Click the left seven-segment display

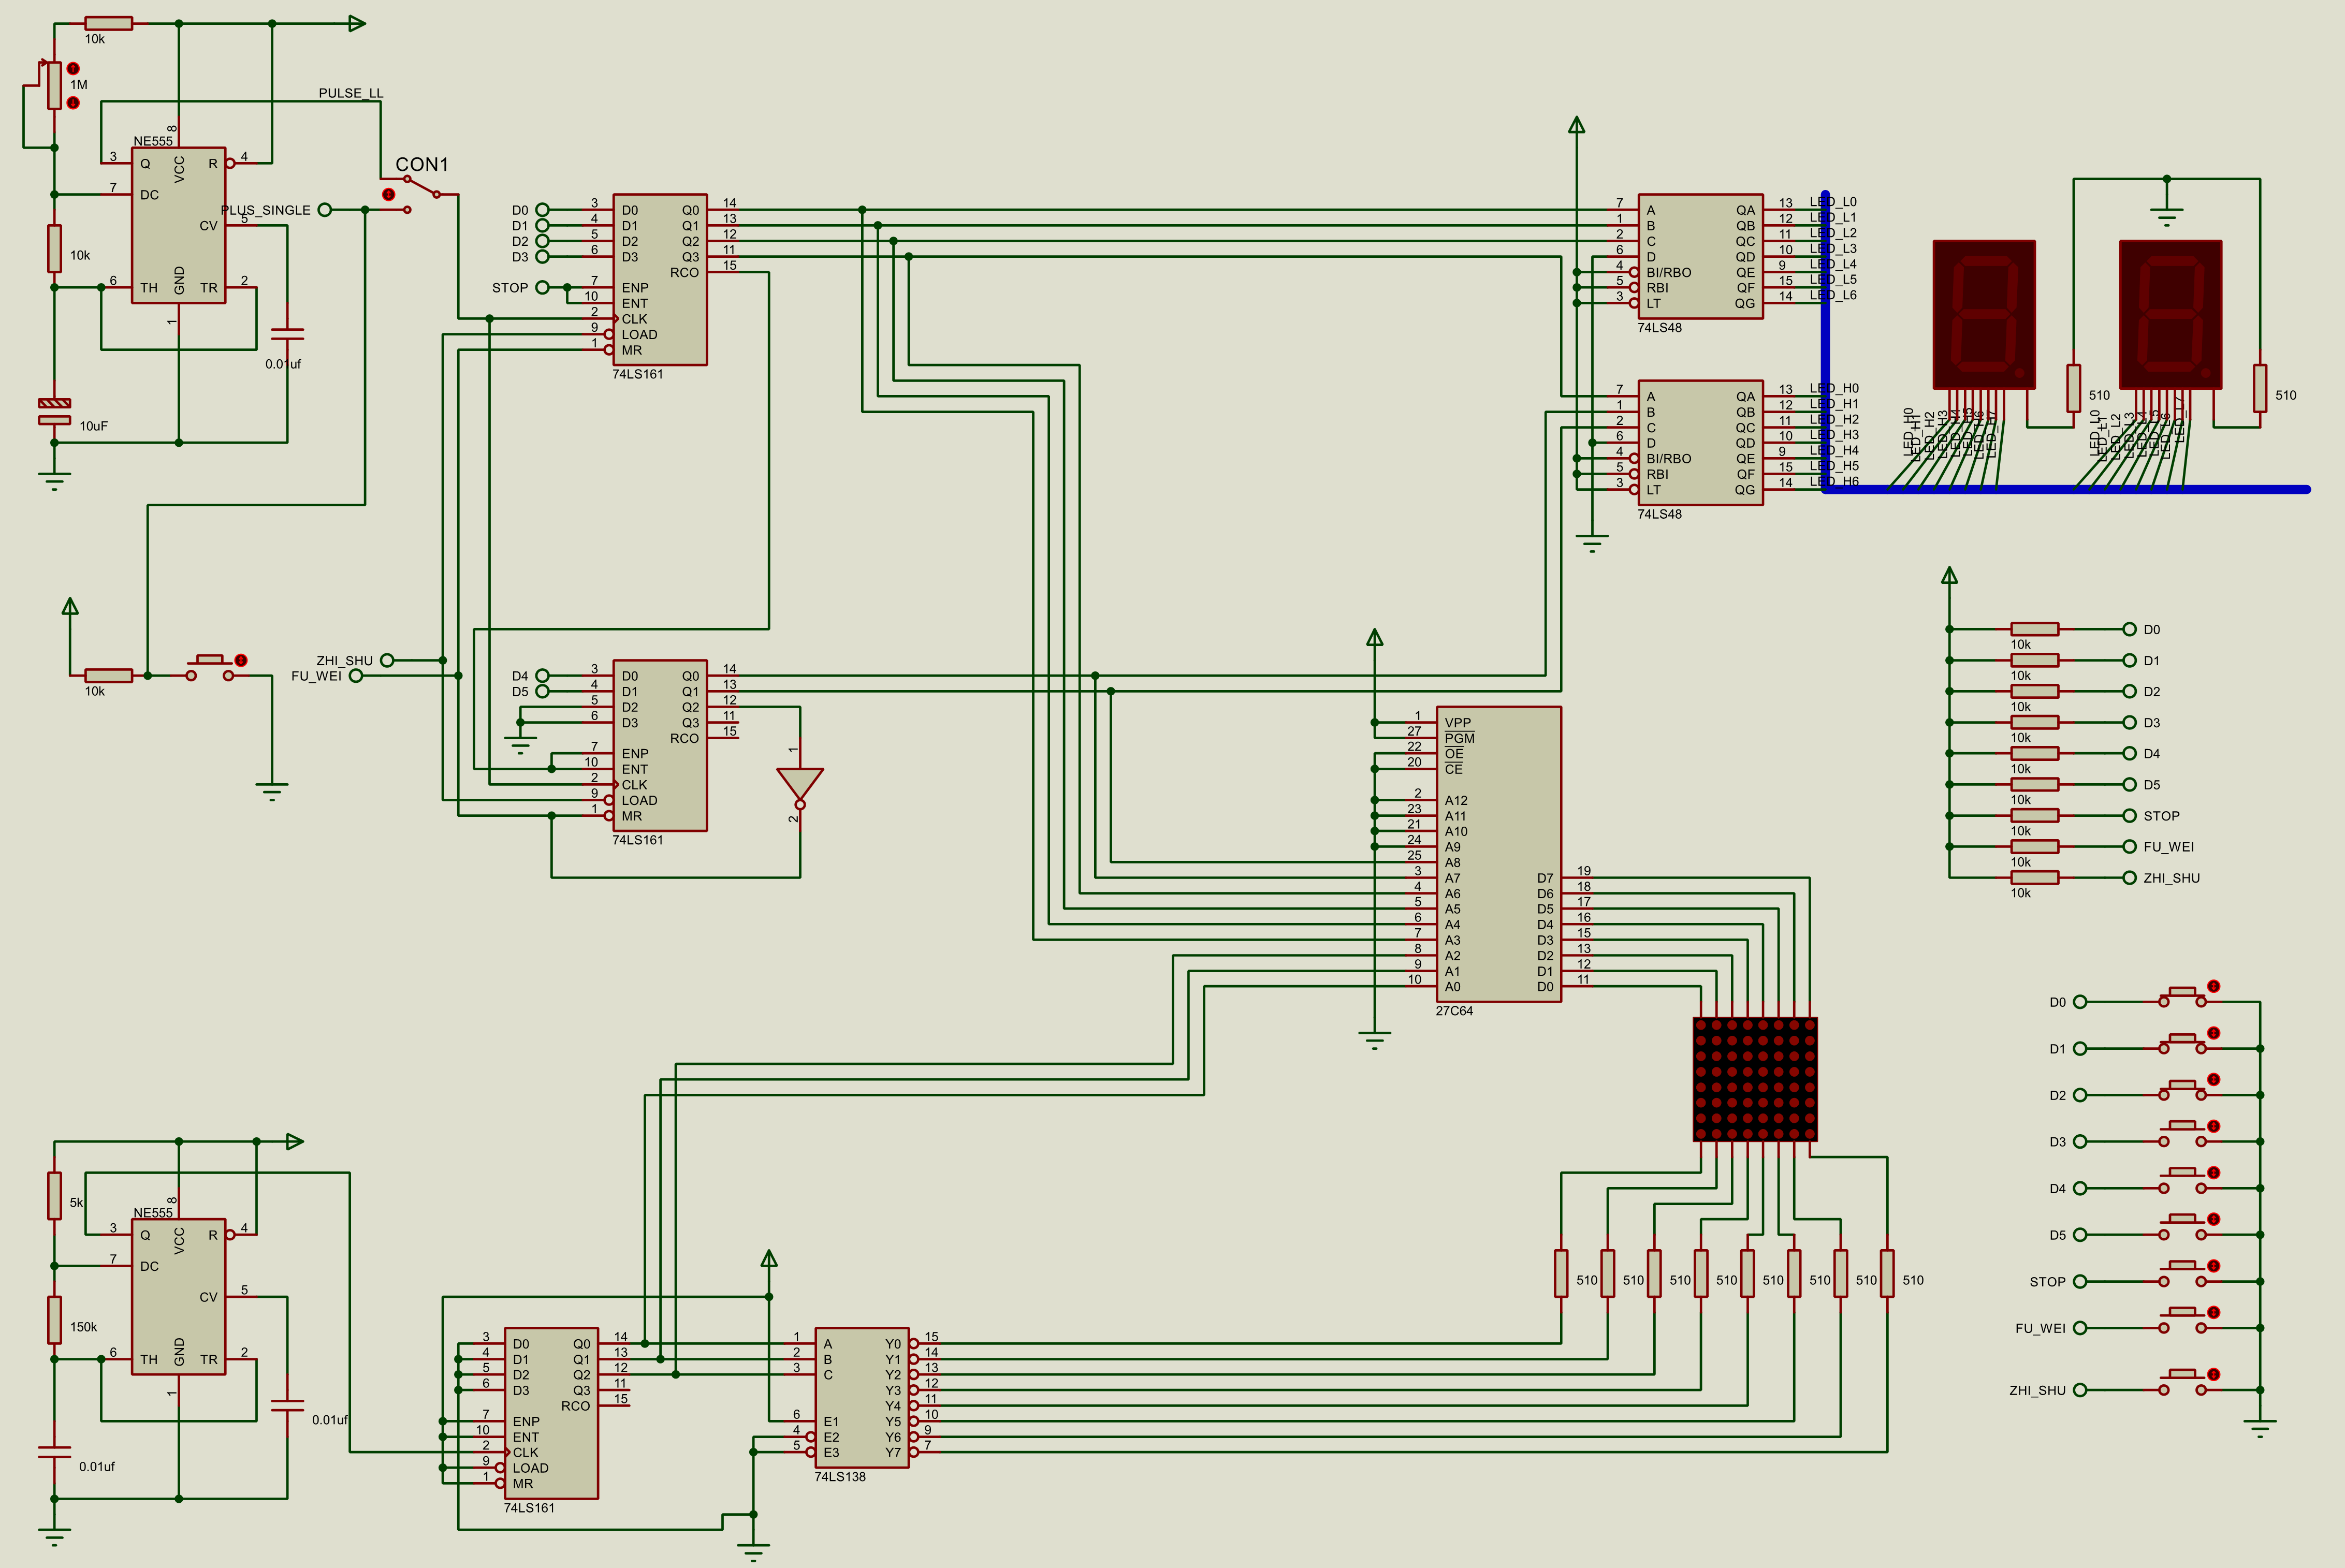(x=1984, y=314)
